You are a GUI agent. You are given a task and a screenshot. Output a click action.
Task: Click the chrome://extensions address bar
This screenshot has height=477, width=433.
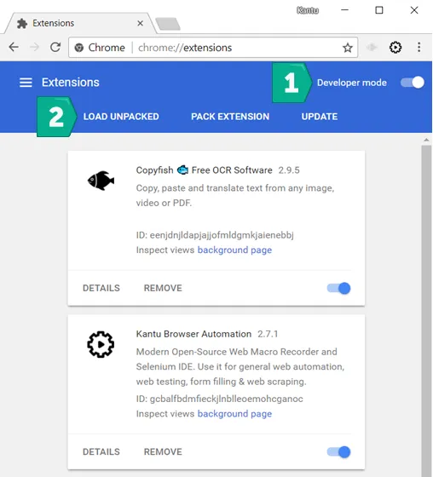coord(213,48)
